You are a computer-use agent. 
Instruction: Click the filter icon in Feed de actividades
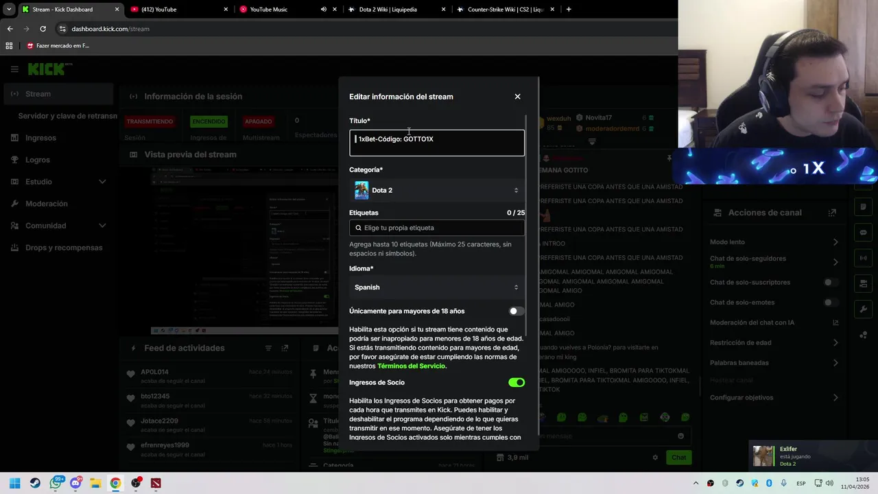pos(268,349)
